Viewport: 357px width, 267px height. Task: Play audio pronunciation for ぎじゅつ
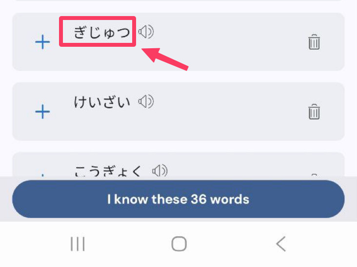click(146, 32)
